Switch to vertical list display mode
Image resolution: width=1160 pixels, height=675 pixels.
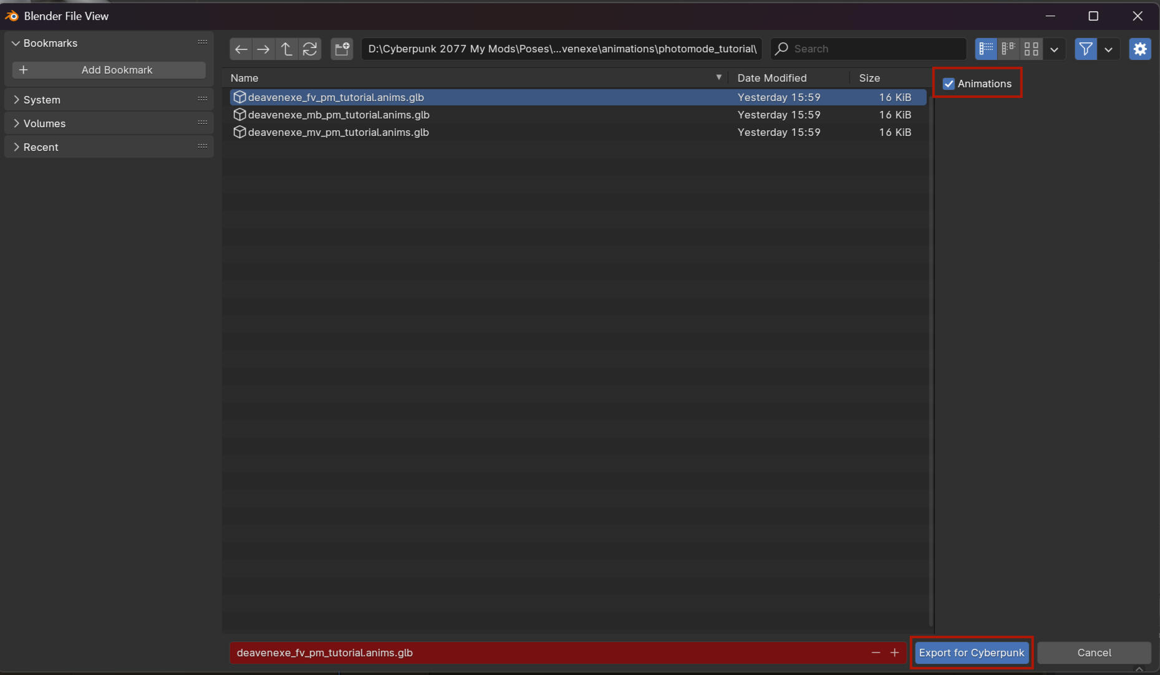point(986,49)
